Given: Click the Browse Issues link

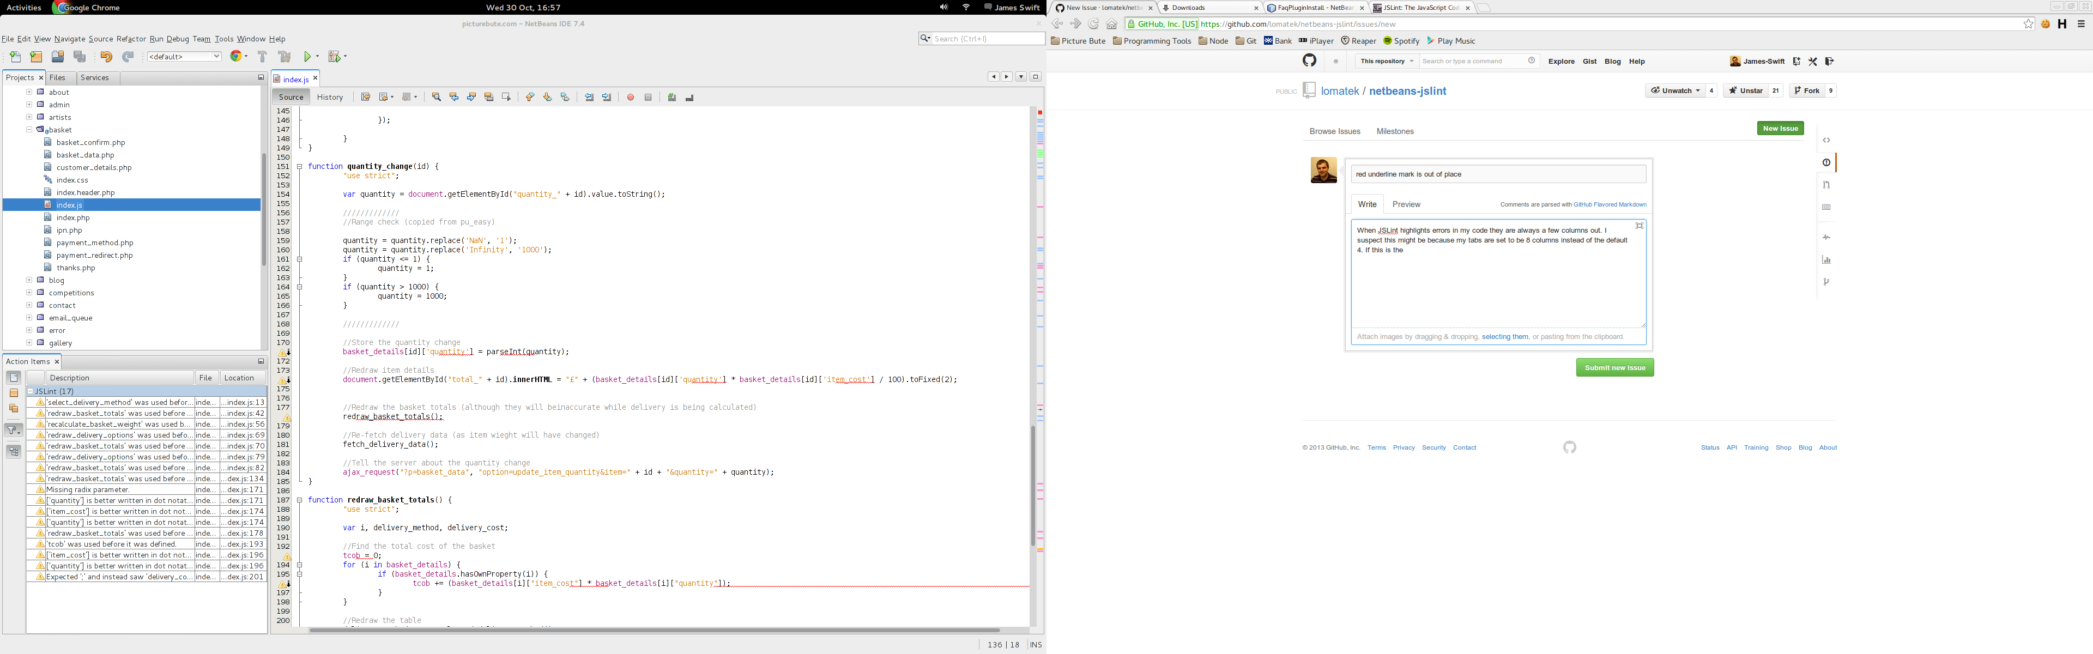Looking at the screenshot, I should (1335, 131).
